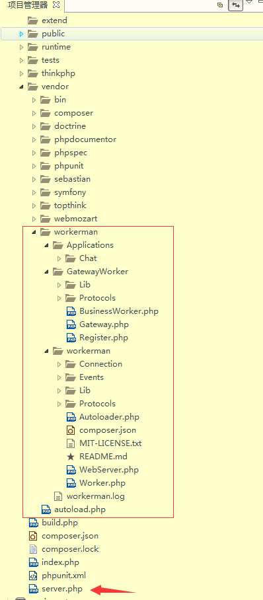The width and height of the screenshot is (263, 600).
Task: Toggle Link with Editor button
Action: [x=236, y=5]
